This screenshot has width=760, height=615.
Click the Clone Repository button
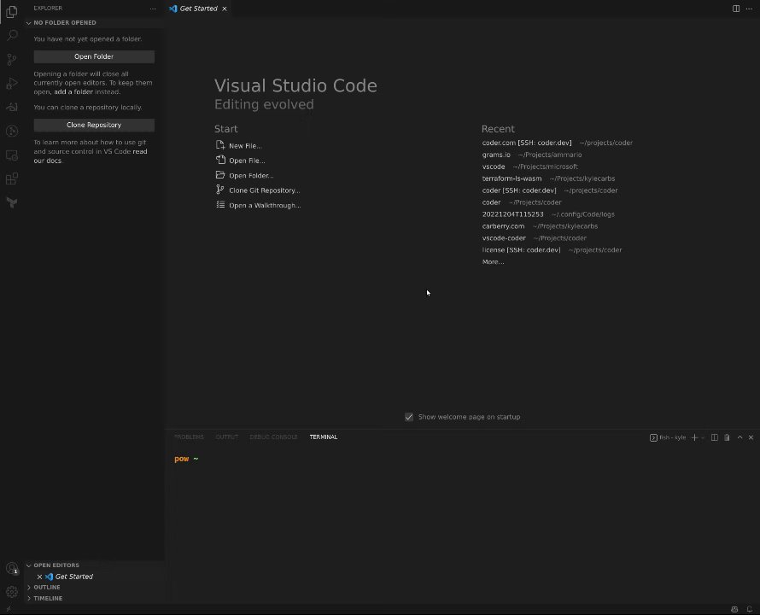pos(94,125)
